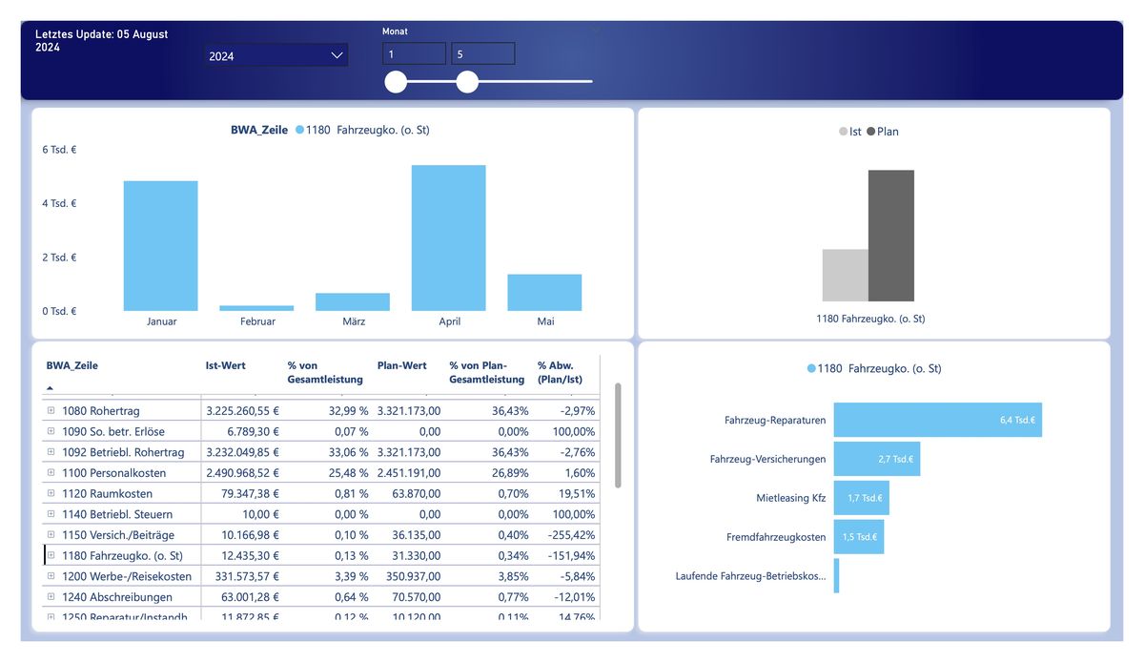Grab the left Monat slider handle

[396, 83]
